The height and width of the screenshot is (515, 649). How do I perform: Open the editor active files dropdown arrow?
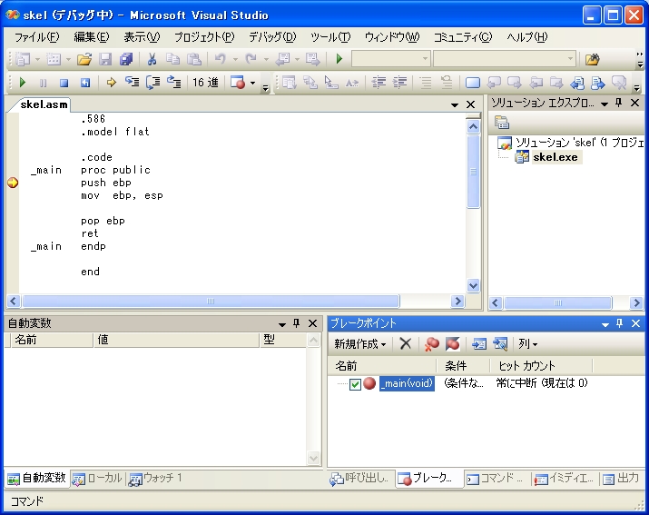pos(455,104)
